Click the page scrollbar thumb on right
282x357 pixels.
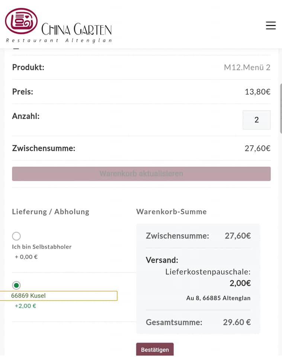(x=281, y=108)
